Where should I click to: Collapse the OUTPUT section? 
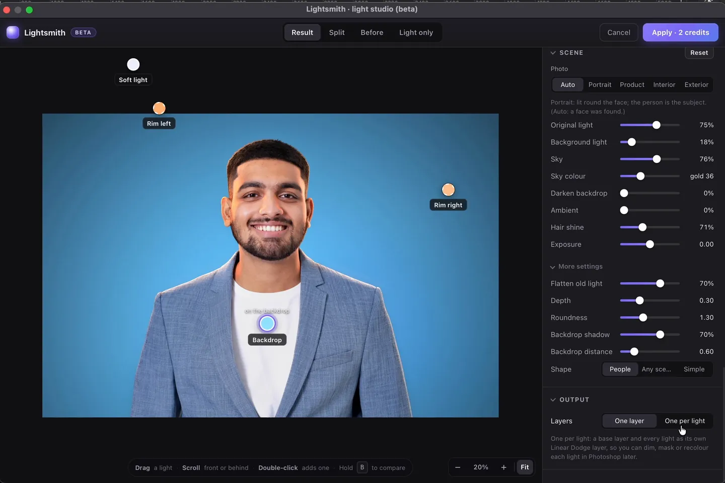pyautogui.click(x=553, y=400)
